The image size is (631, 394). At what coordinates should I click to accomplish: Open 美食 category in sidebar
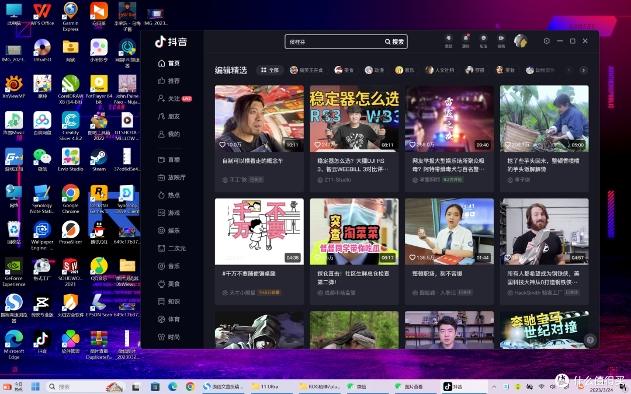pyautogui.click(x=169, y=284)
